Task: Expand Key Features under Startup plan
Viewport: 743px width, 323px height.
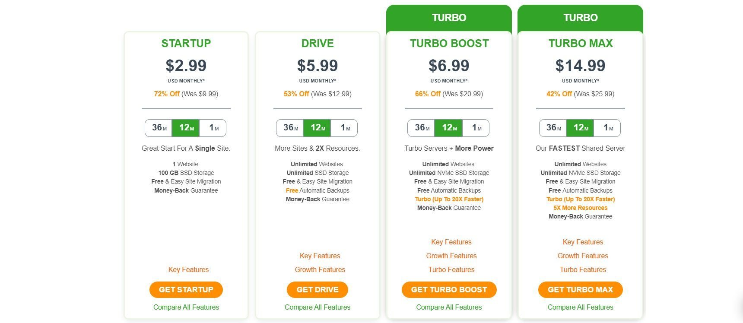Action: (188, 269)
